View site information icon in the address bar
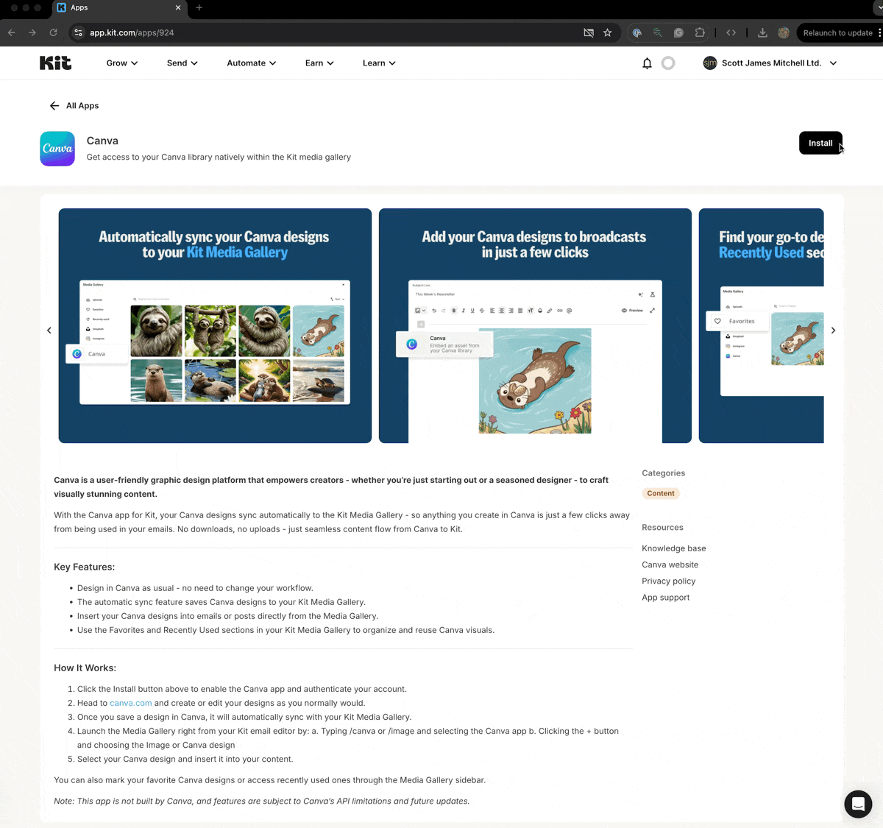 [x=79, y=33]
